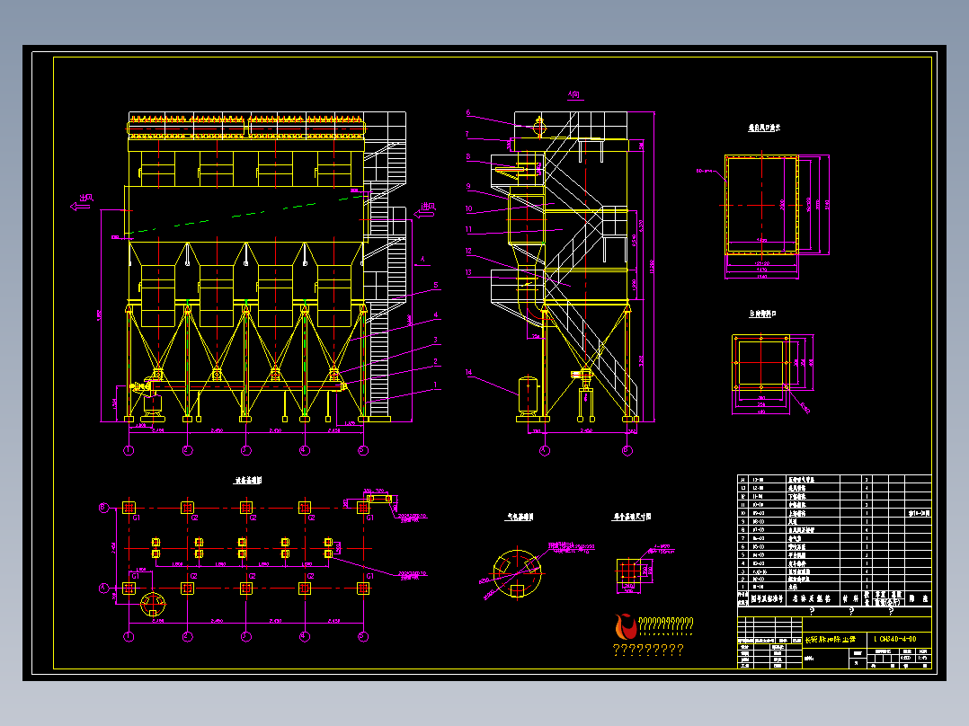Select the air tank vessel in side view
This screenshot has height=726, width=969.
tap(528, 395)
